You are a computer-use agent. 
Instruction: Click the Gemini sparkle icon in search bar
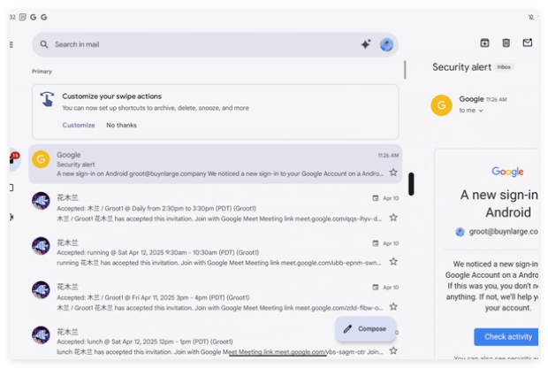point(365,44)
